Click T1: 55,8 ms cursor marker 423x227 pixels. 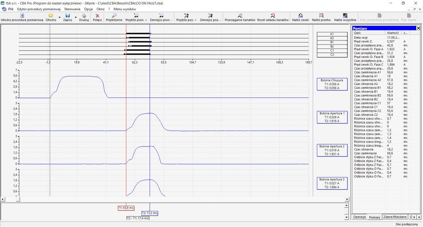click(126, 208)
